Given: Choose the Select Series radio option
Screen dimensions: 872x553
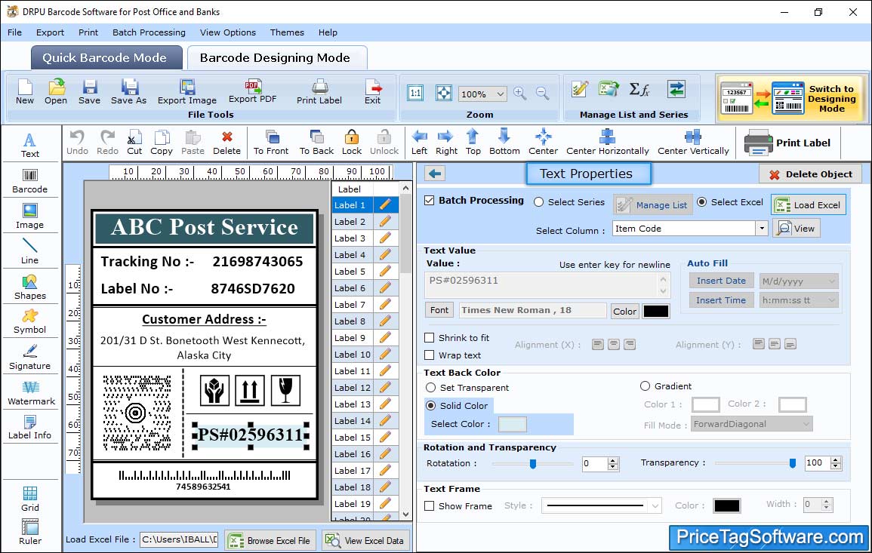Looking at the screenshot, I should [x=538, y=202].
